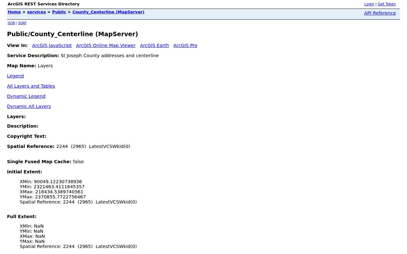Click the 'Single Fused Map Cache: false' line
Image resolution: width=407 pixels, height=254 pixels.
tap(45, 162)
